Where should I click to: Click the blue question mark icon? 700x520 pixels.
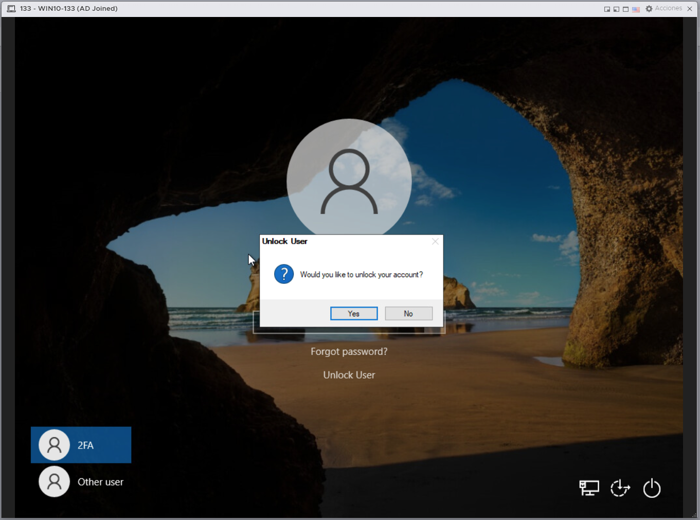[x=284, y=274]
